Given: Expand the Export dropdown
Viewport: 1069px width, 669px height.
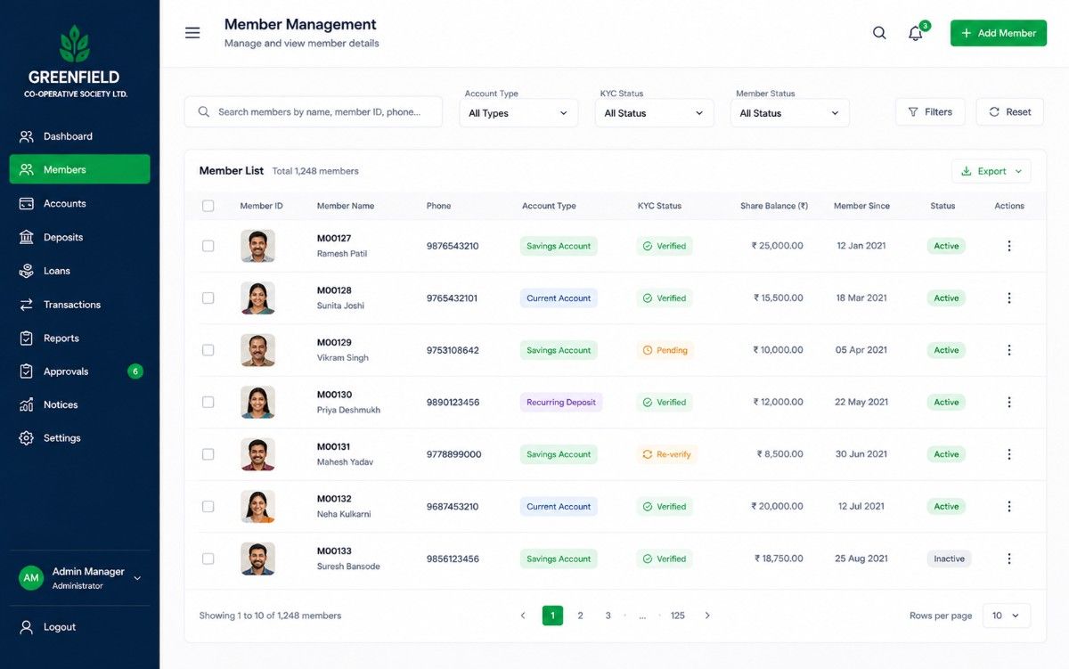Looking at the screenshot, I should 991,171.
